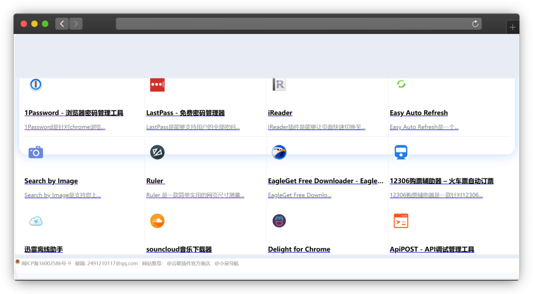Click the browser back arrow button
Image resolution: width=533 pixels, height=294 pixels.
62,23
